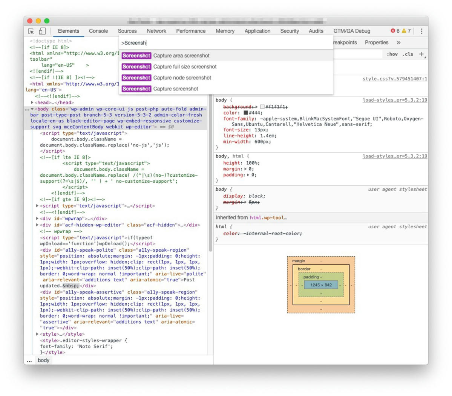Select the doctype html line
The width and height of the screenshot is (452, 396).
tap(51, 41)
